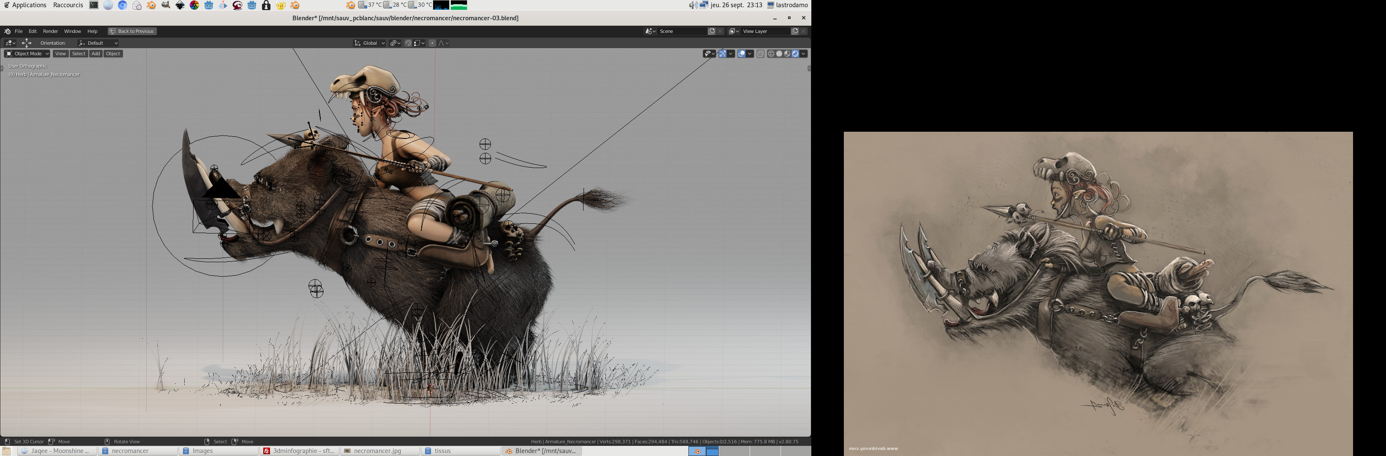Switch to tissus taskbar window
This screenshot has width=1386, height=456.
pos(461,451)
